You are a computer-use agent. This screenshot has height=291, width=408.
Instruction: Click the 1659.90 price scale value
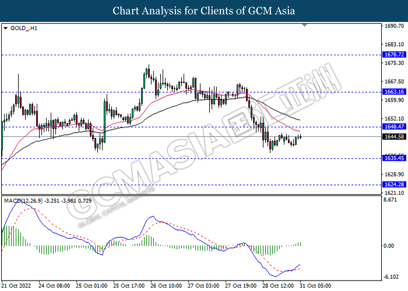[x=395, y=100]
